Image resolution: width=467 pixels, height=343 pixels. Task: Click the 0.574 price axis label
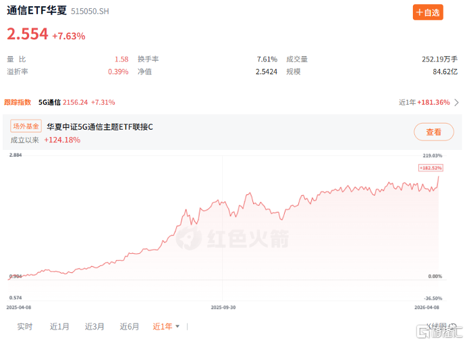16,298
